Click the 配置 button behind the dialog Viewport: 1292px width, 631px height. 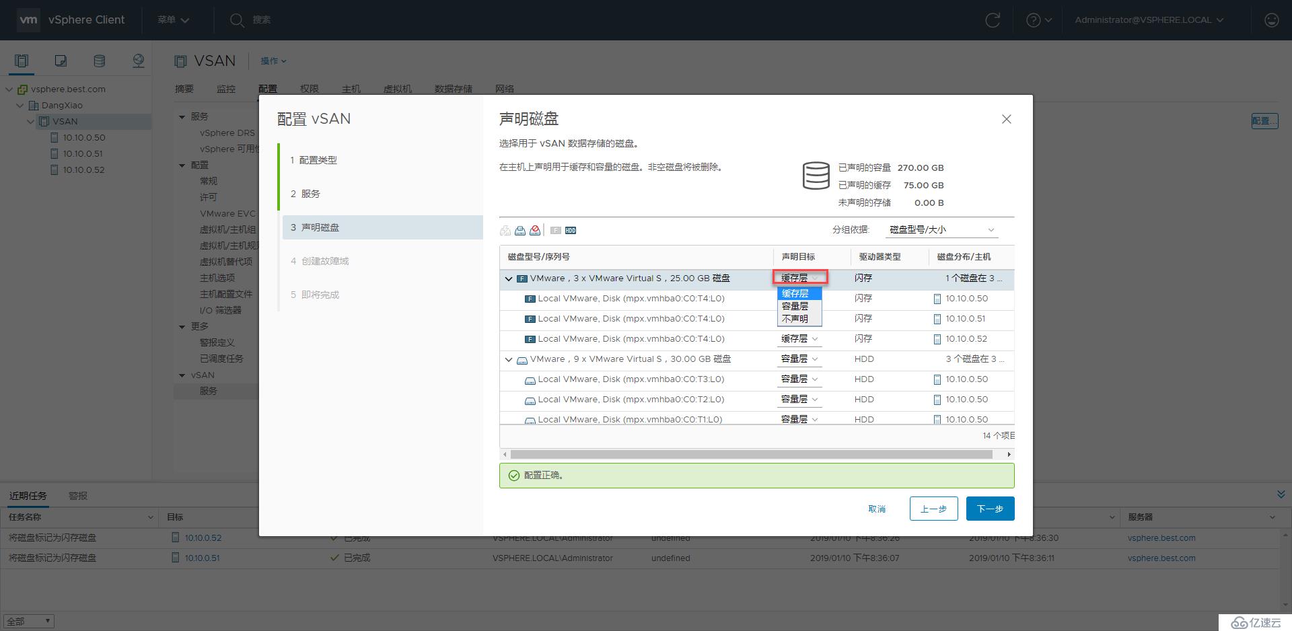coord(1264,121)
